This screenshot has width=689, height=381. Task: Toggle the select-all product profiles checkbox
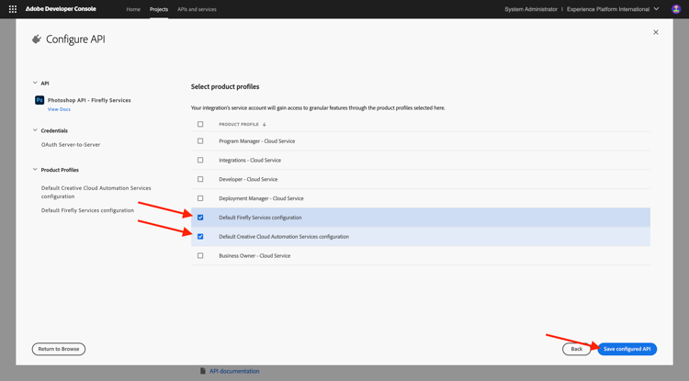pos(200,124)
